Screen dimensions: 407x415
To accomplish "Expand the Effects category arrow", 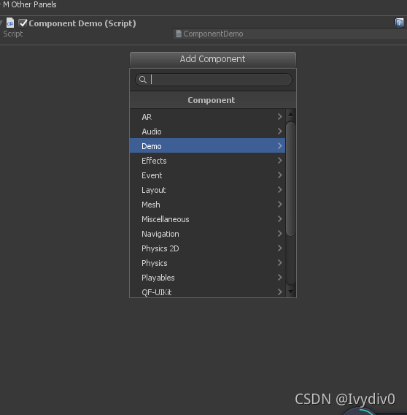I will [x=279, y=161].
